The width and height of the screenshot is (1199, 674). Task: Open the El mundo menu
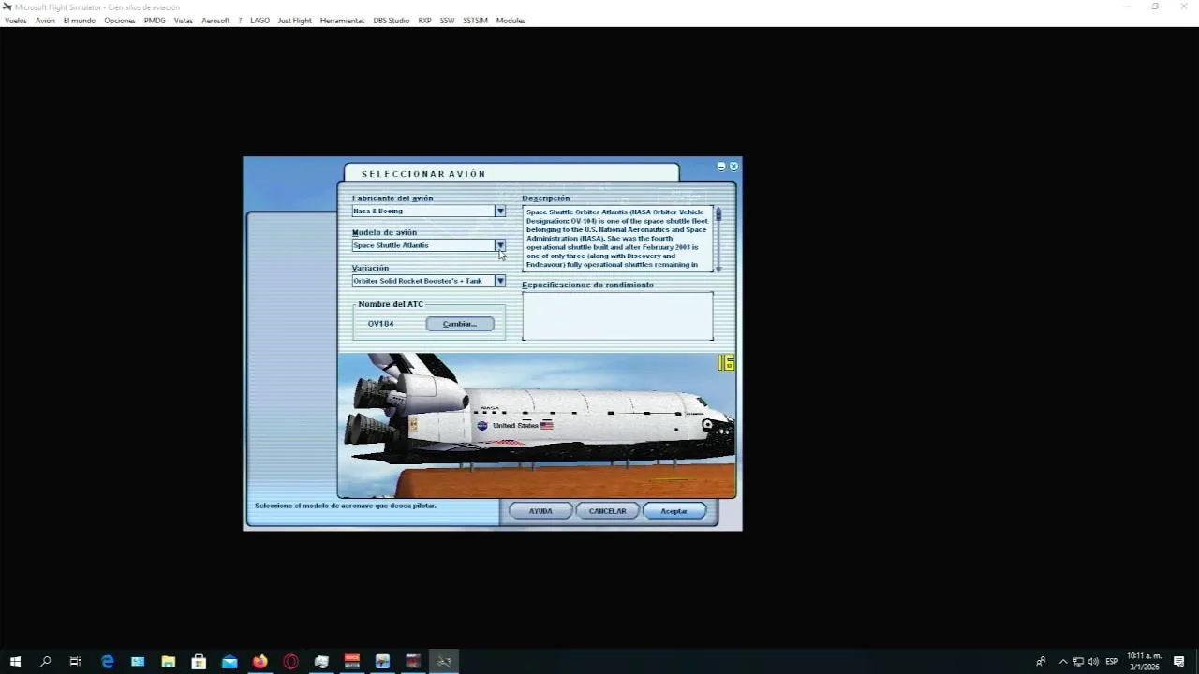pos(80,21)
